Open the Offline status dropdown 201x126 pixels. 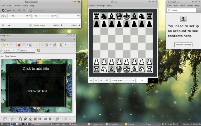(x=183, y=10)
